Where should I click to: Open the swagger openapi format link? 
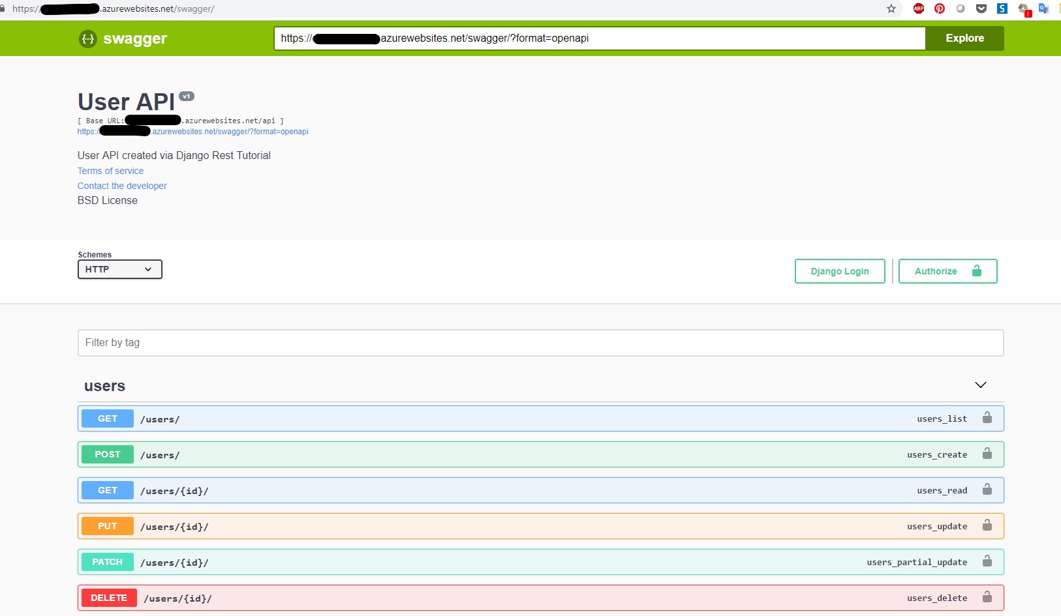[192, 132]
